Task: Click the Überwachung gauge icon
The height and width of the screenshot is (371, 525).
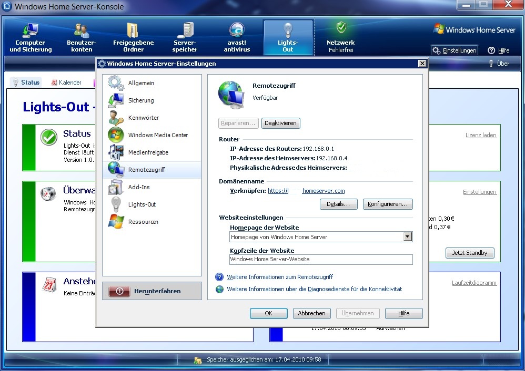Action: pos(48,194)
